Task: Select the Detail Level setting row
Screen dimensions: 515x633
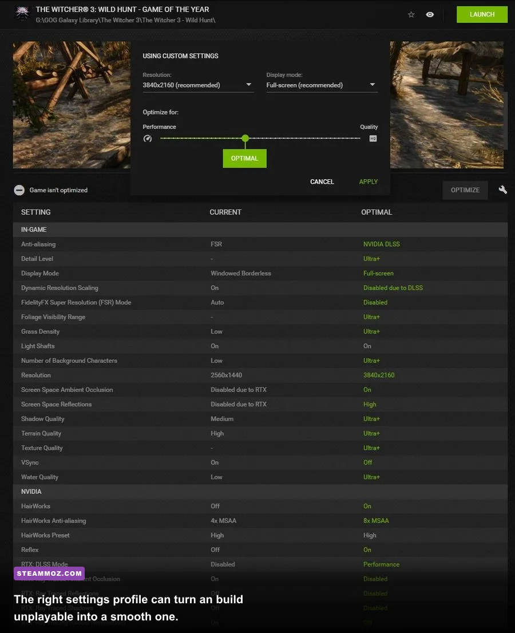Action: 260,258
